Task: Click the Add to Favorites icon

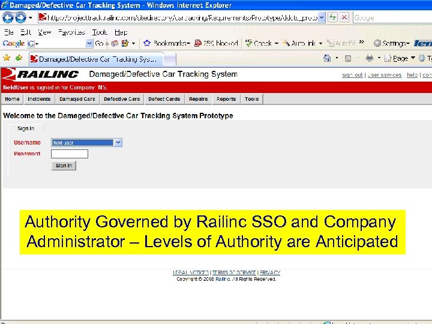Action: (x=19, y=58)
